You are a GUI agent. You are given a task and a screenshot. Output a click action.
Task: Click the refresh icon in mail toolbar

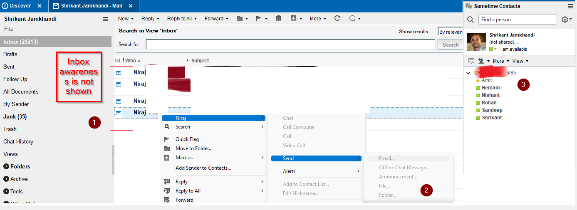pos(337,19)
